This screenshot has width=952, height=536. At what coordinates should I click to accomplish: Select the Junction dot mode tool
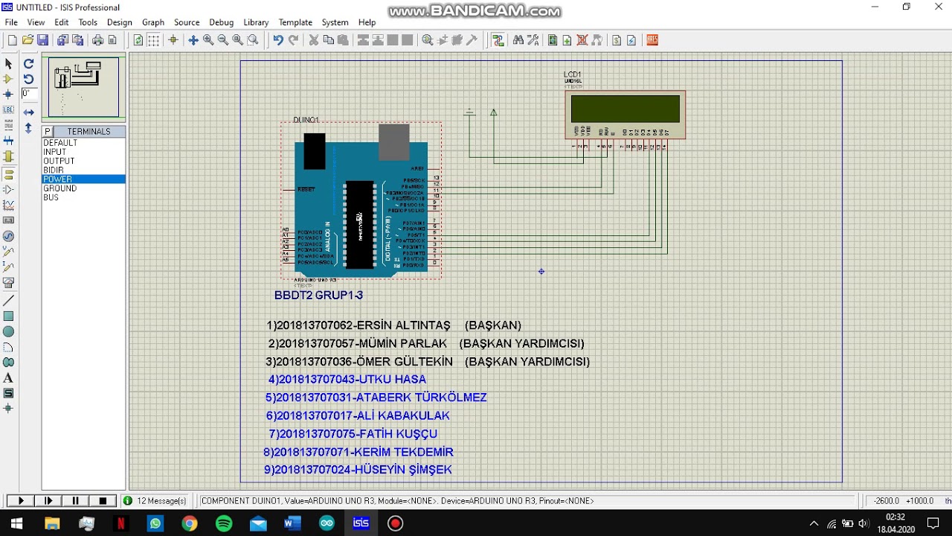[9, 95]
